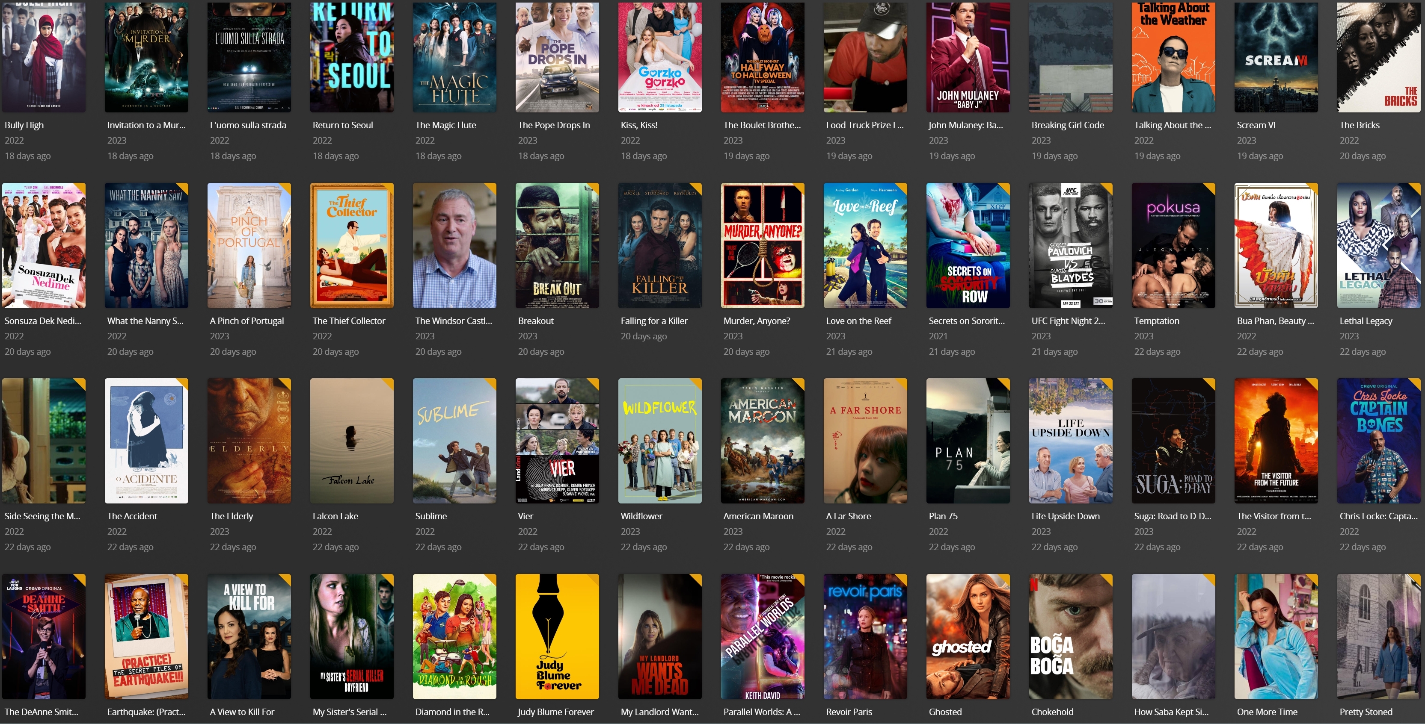Click the Pretty Stoned title

point(1366,712)
